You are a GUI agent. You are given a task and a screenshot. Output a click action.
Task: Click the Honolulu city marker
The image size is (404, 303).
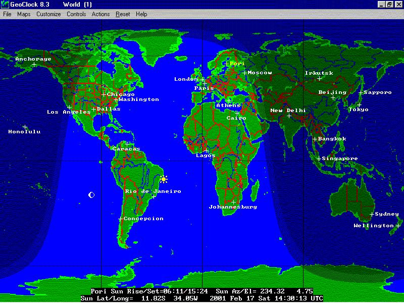[x=25, y=127]
